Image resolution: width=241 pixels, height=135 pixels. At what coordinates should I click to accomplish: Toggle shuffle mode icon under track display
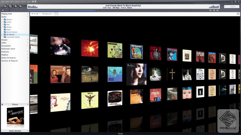[x=214, y=10]
